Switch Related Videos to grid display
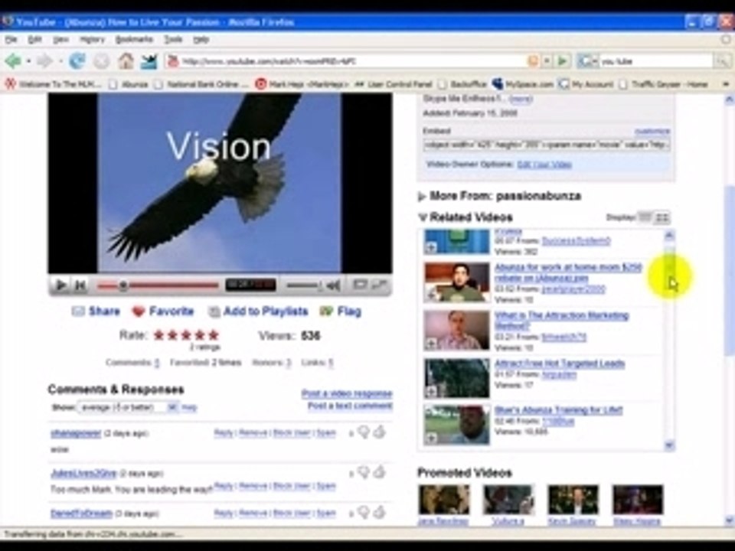 [661, 217]
